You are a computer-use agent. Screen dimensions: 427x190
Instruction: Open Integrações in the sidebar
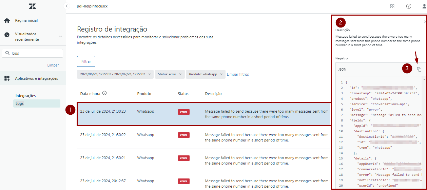[x=25, y=96]
